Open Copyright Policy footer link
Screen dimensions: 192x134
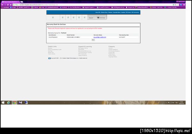click(x=113, y=57)
